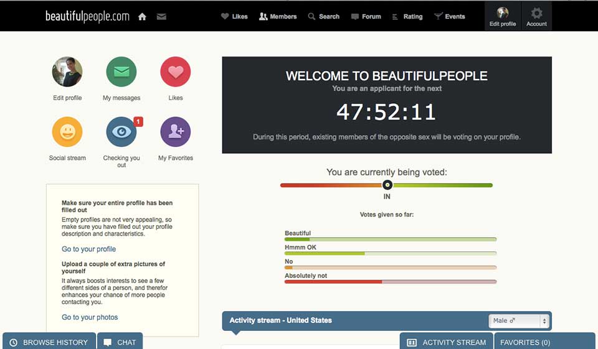Open the Activity Stream bottom tab
598x349 pixels.
(447, 342)
